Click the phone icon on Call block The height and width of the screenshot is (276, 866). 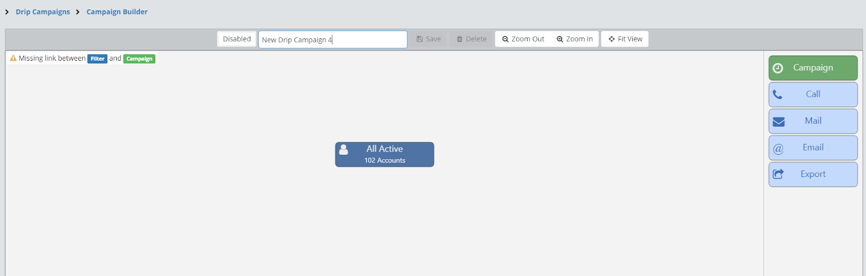tap(777, 95)
